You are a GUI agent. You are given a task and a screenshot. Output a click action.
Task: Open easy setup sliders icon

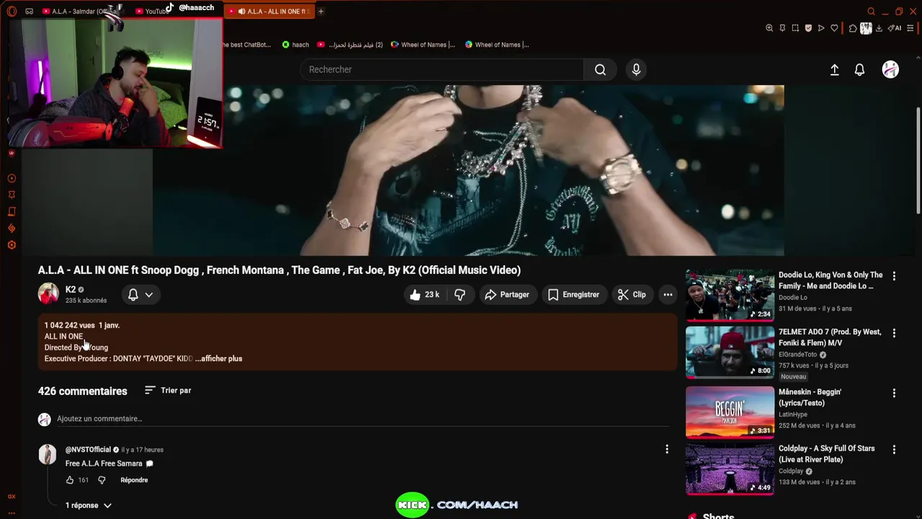(x=910, y=28)
